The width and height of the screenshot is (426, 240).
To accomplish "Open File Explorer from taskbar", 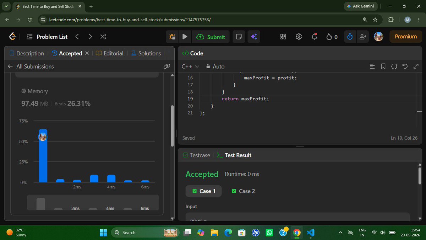I will point(214,233).
